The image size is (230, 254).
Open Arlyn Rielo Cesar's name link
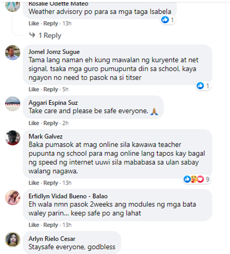click(52, 239)
